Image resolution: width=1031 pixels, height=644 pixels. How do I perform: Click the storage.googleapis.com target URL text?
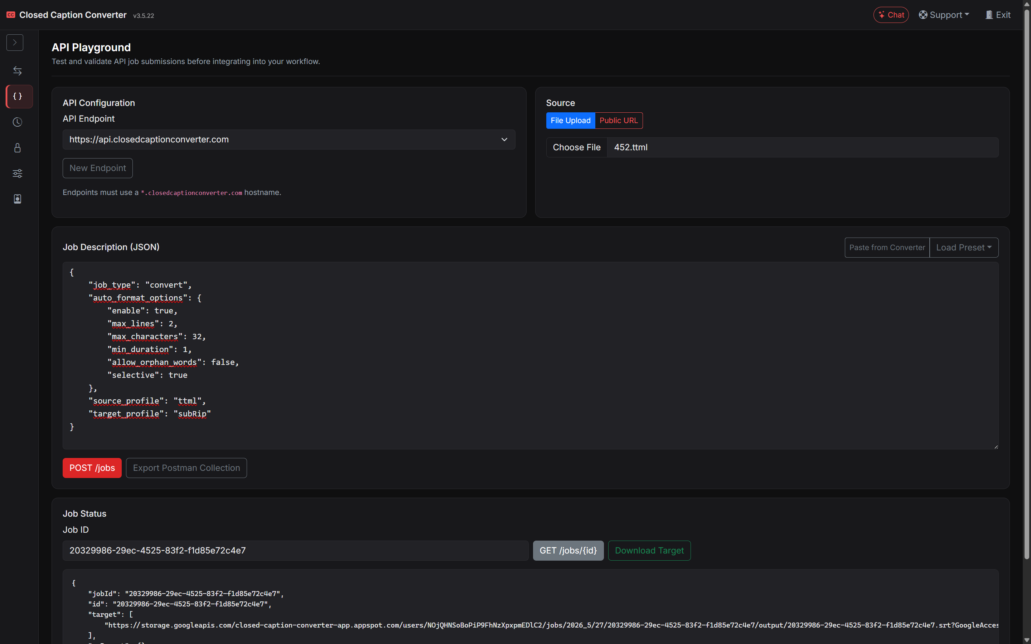click(x=551, y=625)
